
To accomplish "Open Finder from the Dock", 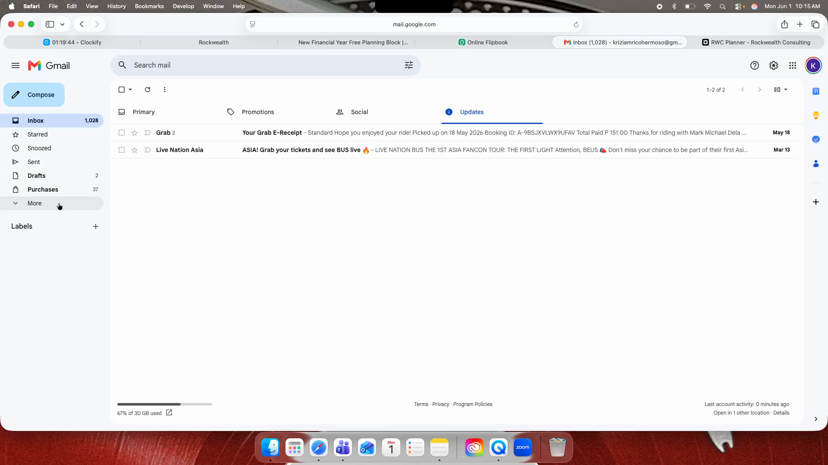I will (270, 447).
